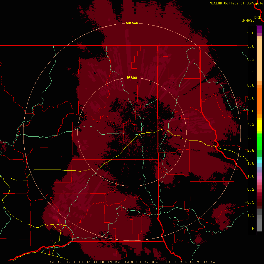Click the 0.5 DEG elevation text
The height and width of the screenshot is (264, 264).
click(149, 262)
